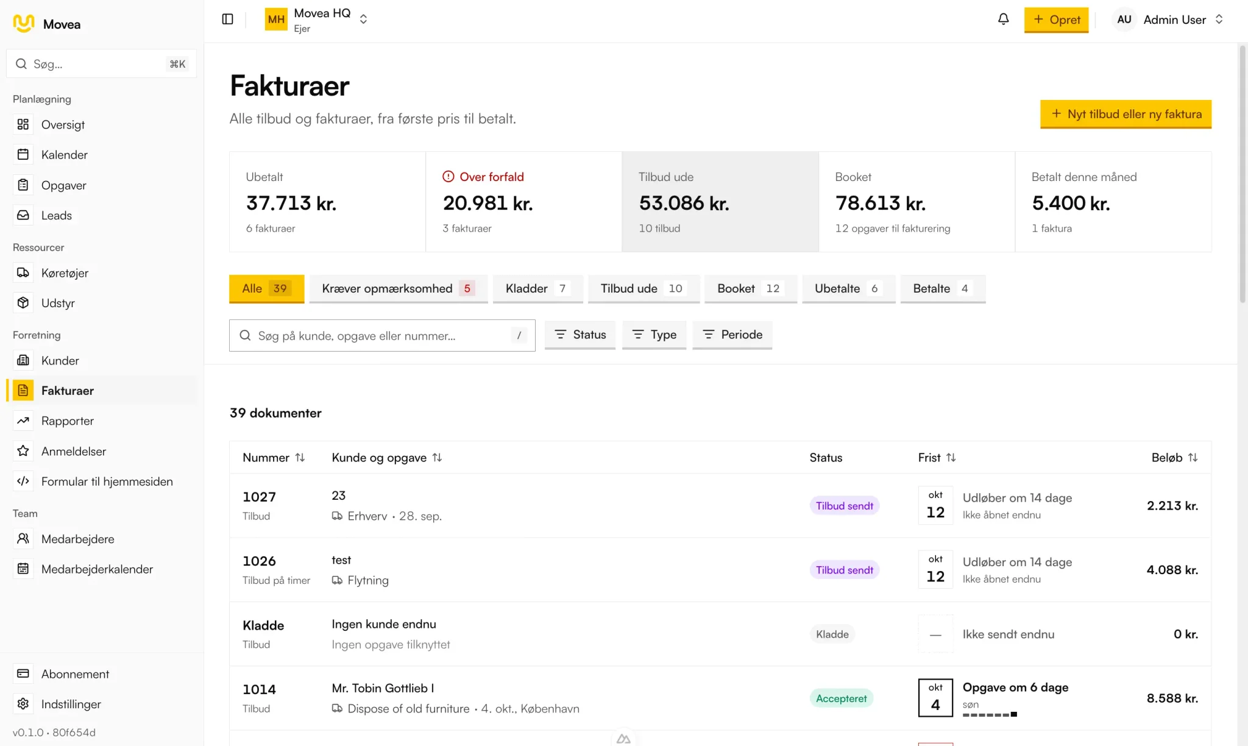Screen dimensions: 1248x746
Task: Toggle the sidebar panel icon
Action: click(227, 20)
